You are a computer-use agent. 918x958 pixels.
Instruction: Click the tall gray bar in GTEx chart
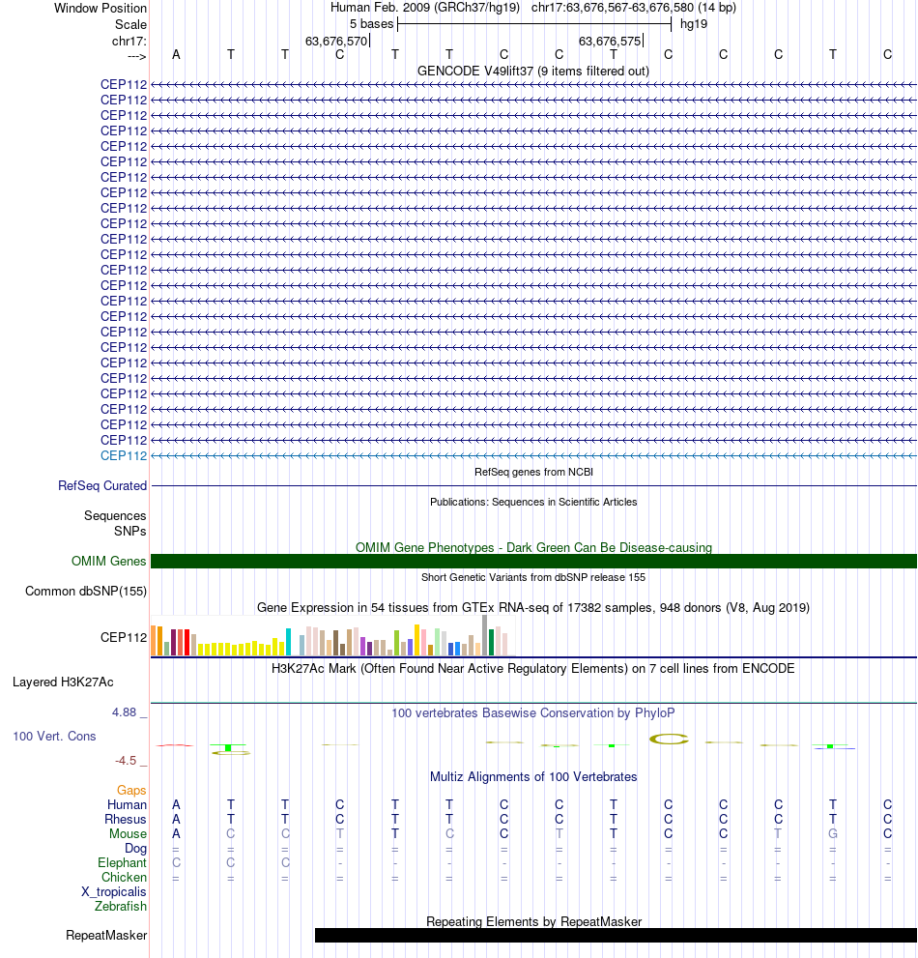[x=485, y=635]
